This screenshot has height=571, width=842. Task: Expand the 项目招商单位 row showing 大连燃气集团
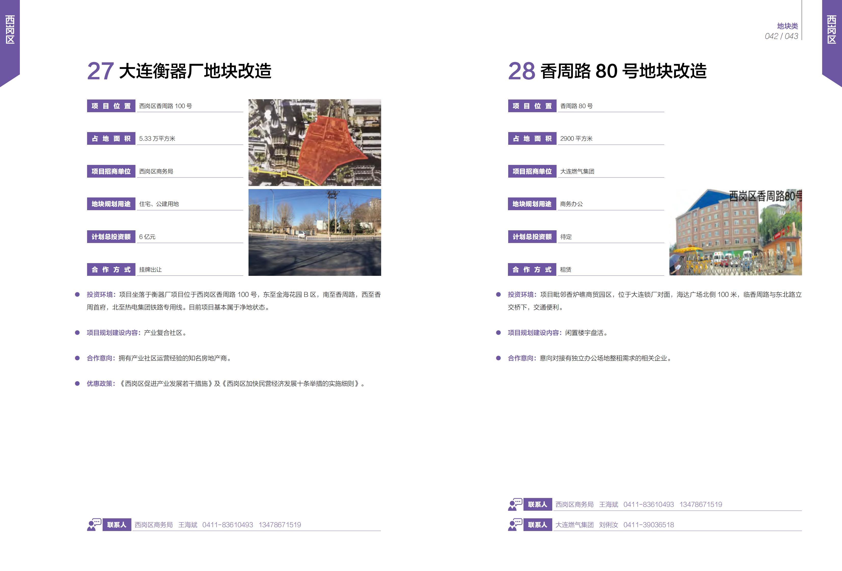[x=532, y=171]
